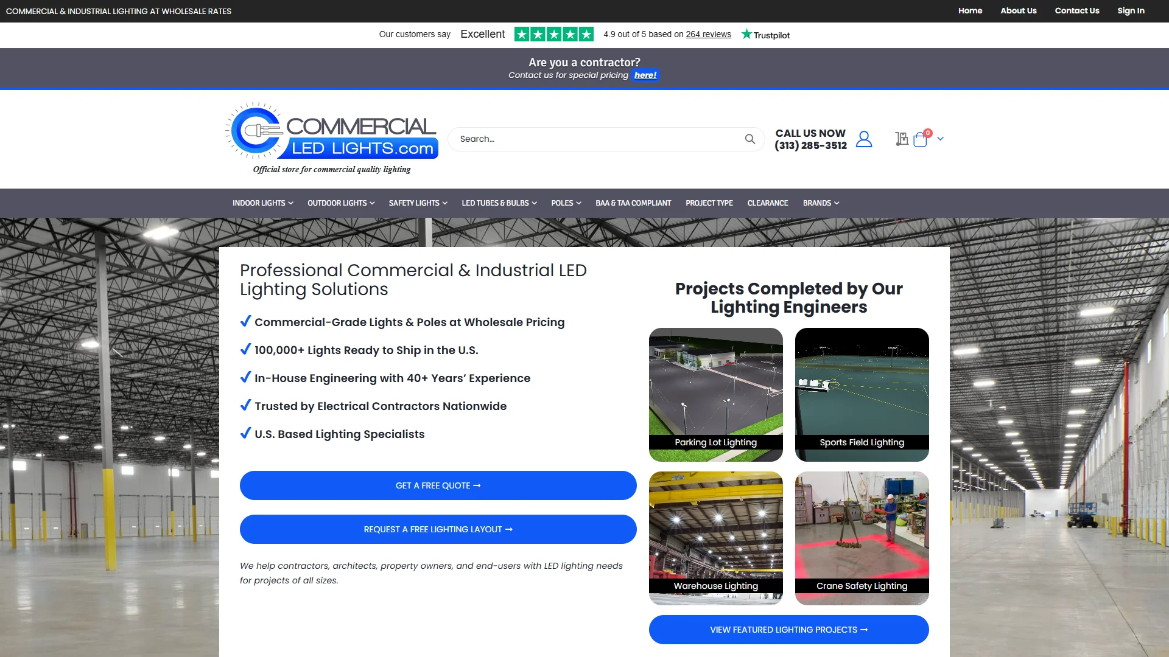Viewport: 1169px width, 657px height.
Task: Open BAA & TAA Compliant page
Action: 633,203
